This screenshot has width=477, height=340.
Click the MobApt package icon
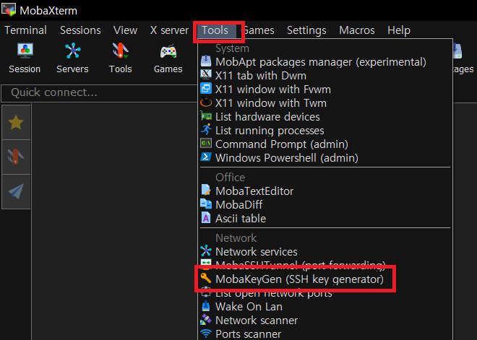[206, 61]
